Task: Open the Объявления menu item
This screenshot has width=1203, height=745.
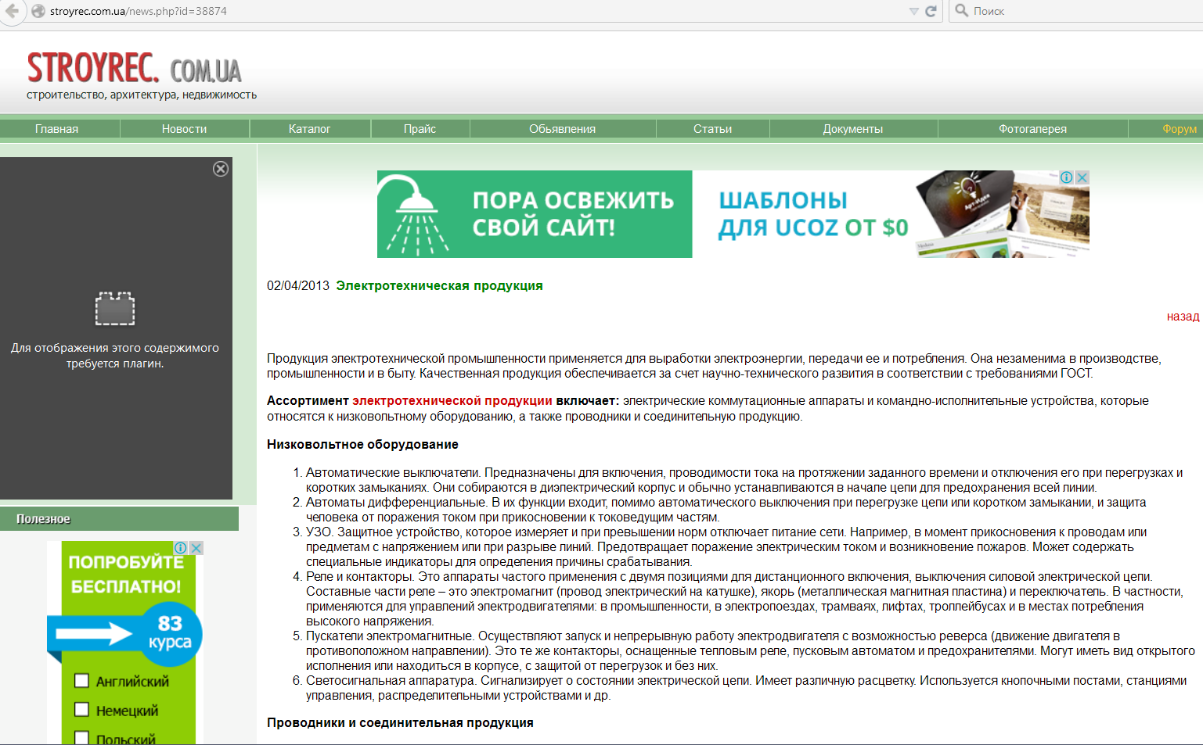Action: click(562, 129)
